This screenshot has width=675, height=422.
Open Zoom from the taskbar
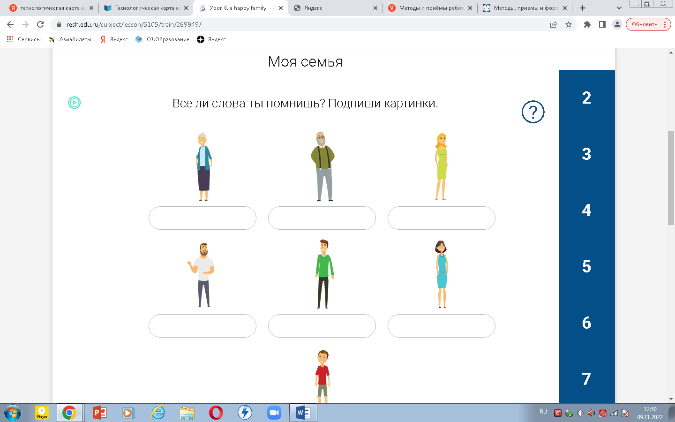tap(274, 413)
